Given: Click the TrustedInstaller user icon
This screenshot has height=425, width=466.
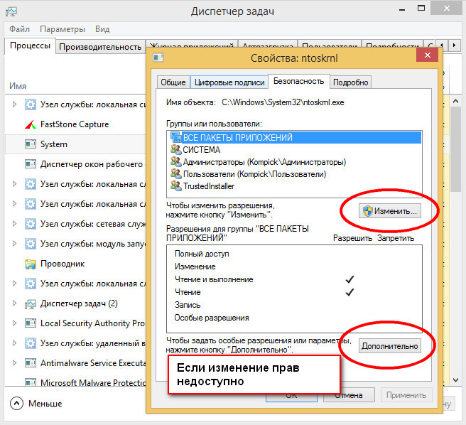Looking at the screenshot, I should [176, 186].
